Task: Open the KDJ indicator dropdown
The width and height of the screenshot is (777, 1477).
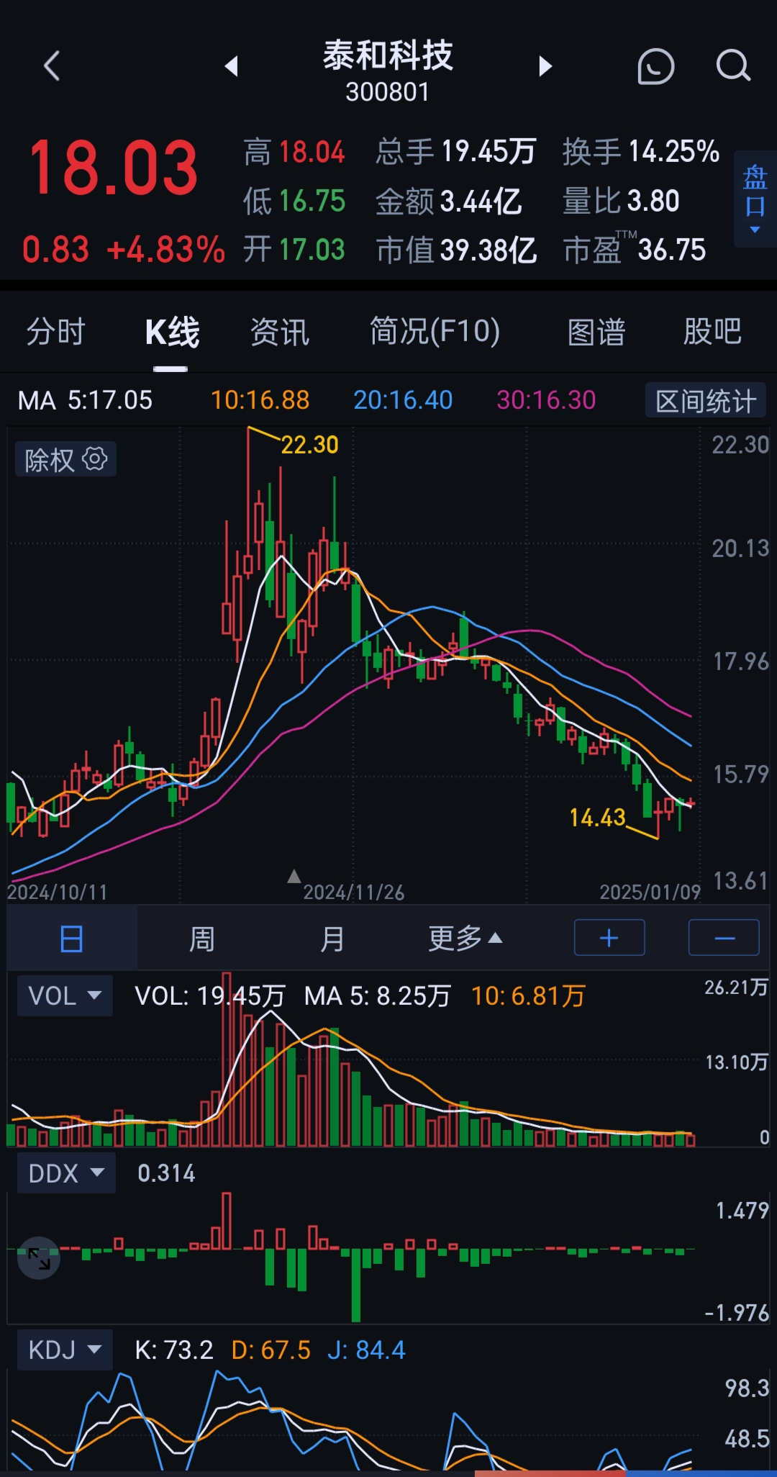Action: (x=65, y=1350)
